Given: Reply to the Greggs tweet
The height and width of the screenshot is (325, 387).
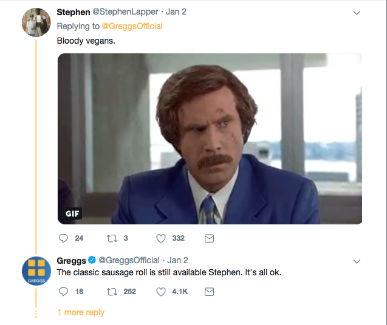Looking at the screenshot, I should tap(63, 292).
